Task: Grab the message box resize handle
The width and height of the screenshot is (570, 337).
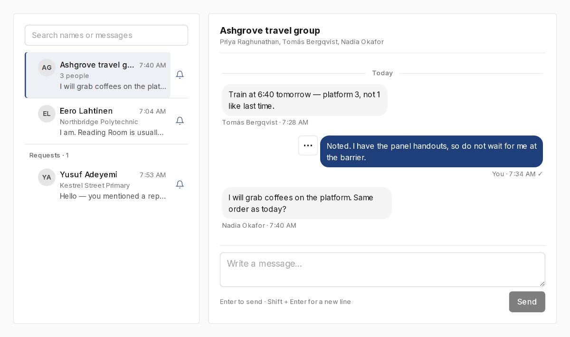Action: (542, 284)
